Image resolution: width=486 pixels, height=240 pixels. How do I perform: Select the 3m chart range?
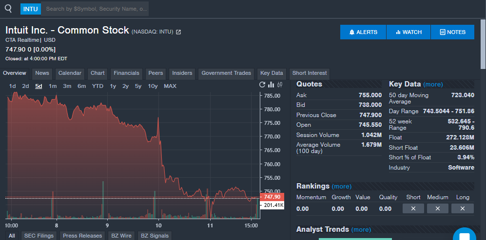(67, 86)
